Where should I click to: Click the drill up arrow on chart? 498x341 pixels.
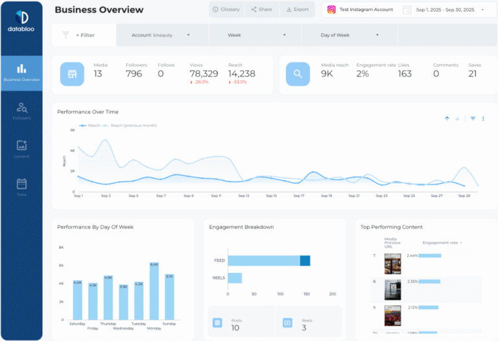click(x=447, y=119)
